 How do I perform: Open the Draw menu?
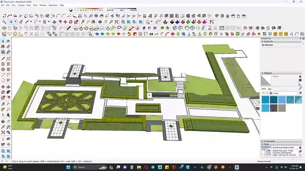coord(28,5)
